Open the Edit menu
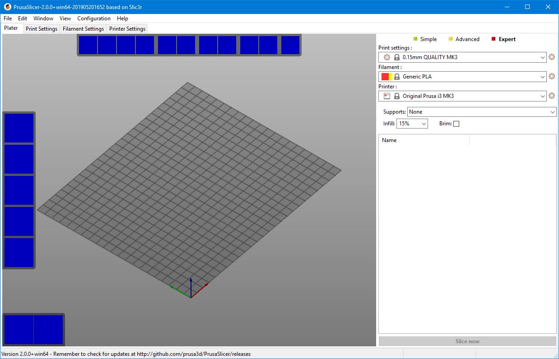The height and width of the screenshot is (359, 559). pyautogui.click(x=23, y=18)
